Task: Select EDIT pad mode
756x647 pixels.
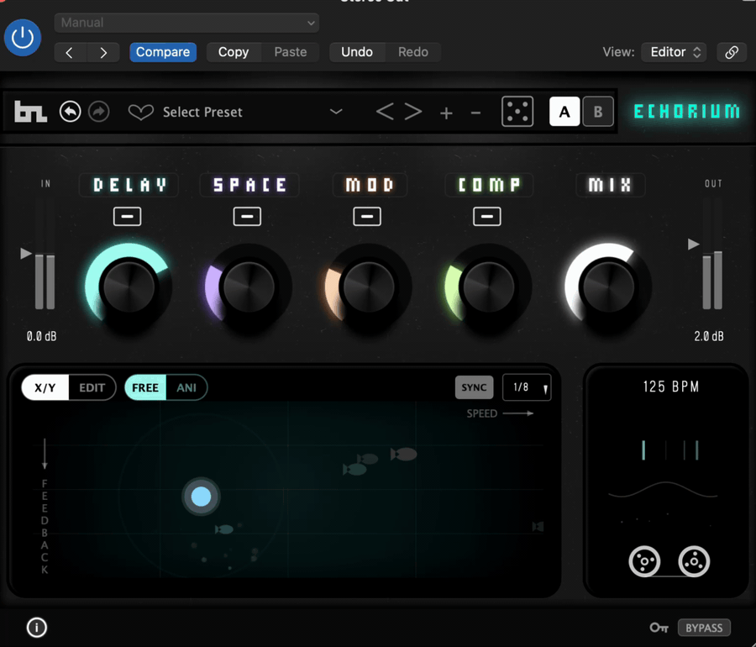Action: [92, 387]
